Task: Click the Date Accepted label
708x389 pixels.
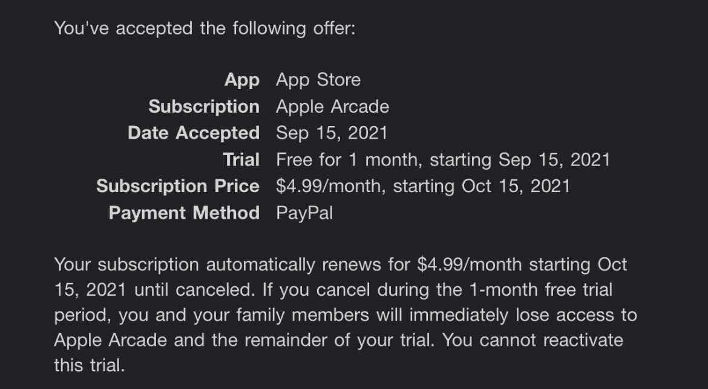Action: coord(194,133)
